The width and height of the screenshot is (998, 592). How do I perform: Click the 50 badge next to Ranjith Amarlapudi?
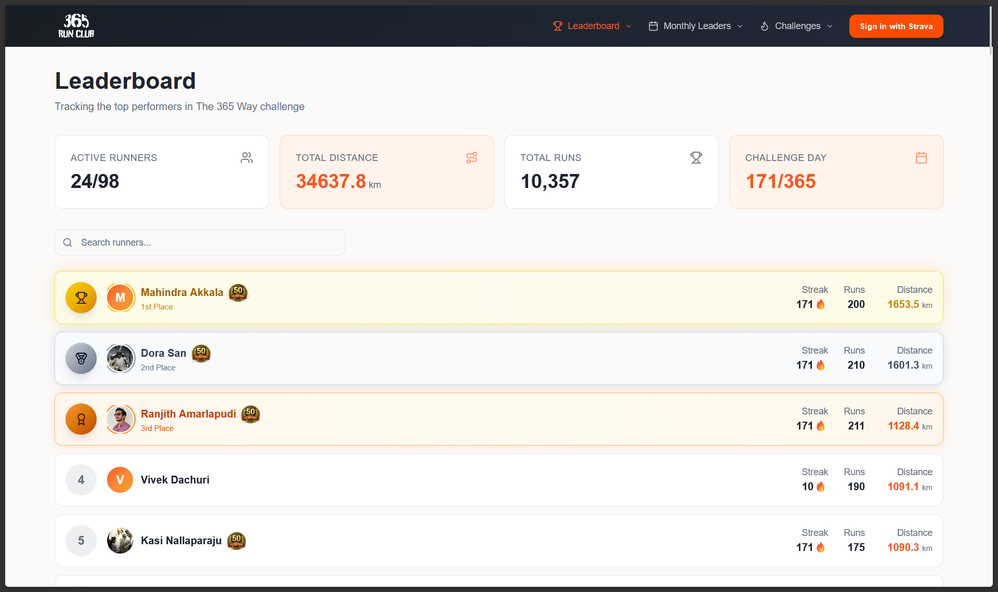click(x=251, y=414)
